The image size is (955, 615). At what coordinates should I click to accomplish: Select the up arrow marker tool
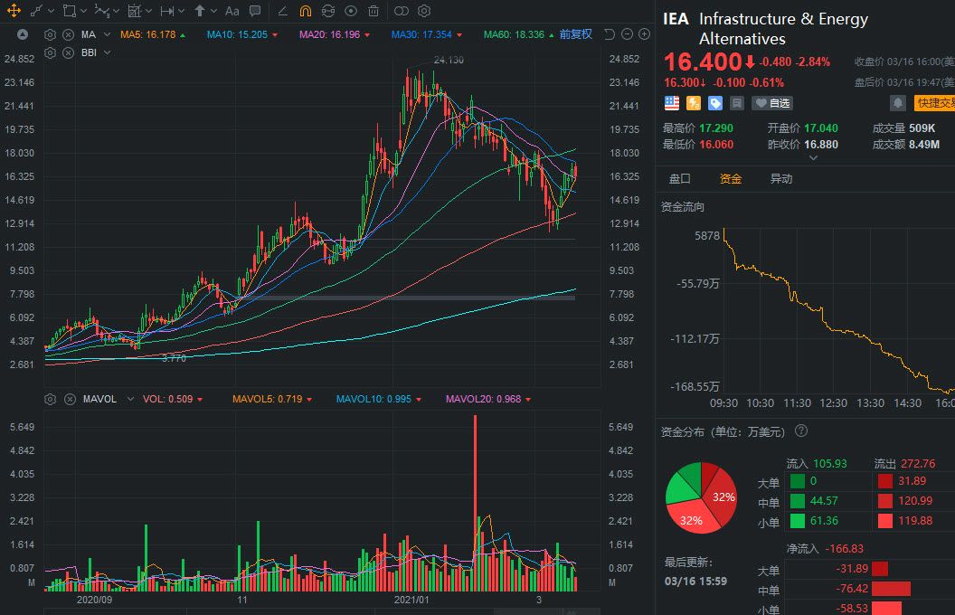[x=200, y=11]
